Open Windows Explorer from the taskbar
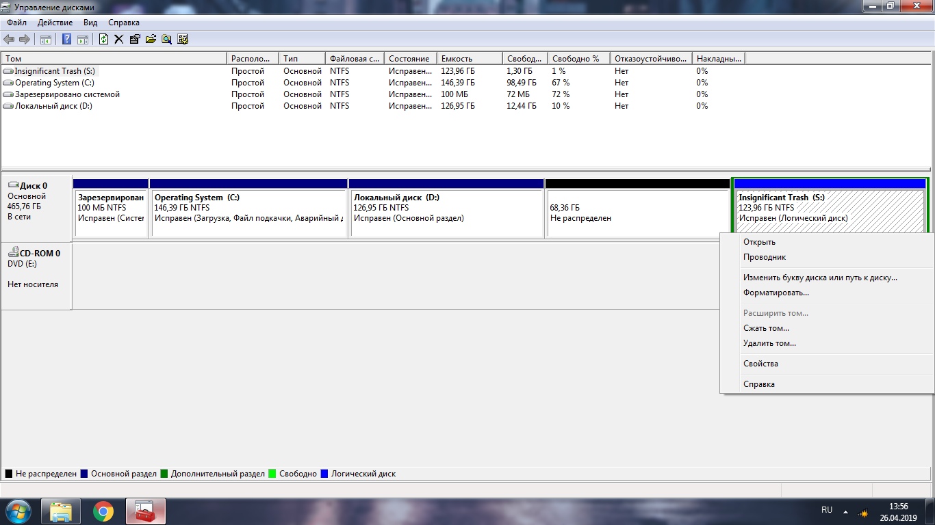The height and width of the screenshot is (525, 935). [61, 512]
